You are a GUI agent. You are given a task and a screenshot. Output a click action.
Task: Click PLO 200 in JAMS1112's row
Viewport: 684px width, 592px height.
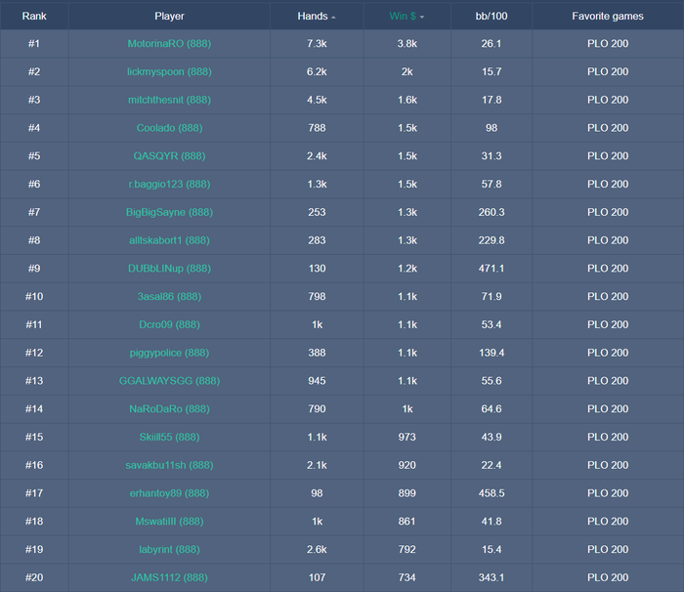[608, 577]
